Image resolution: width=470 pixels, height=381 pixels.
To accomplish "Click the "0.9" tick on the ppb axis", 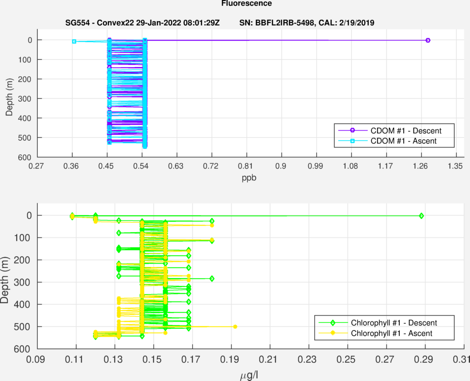I will (281, 166).
